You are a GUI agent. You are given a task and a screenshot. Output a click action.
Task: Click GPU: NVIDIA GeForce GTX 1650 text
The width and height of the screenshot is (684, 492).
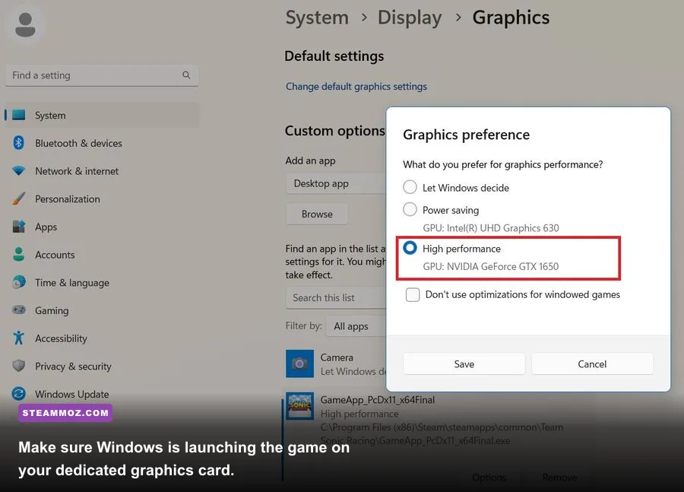491,266
